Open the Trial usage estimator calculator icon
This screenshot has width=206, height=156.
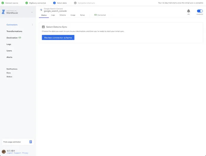[x=31, y=142]
